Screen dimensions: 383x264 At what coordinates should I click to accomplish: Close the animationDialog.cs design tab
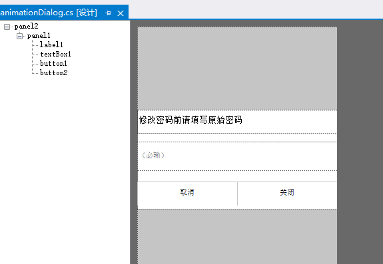(x=121, y=13)
